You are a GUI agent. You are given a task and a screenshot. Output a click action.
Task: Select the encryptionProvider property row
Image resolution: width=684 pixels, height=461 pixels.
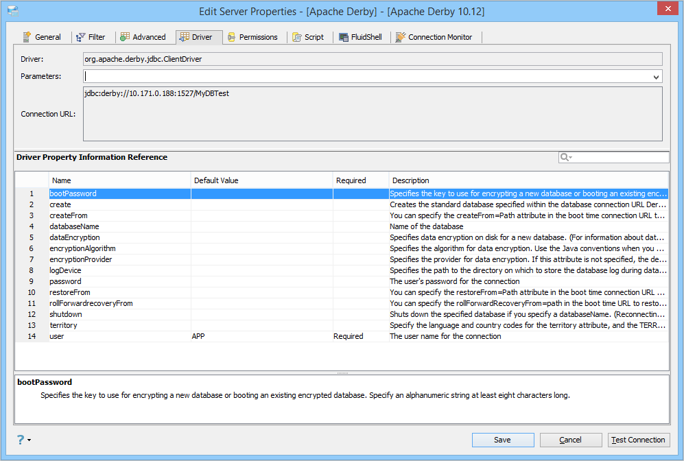click(x=342, y=259)
